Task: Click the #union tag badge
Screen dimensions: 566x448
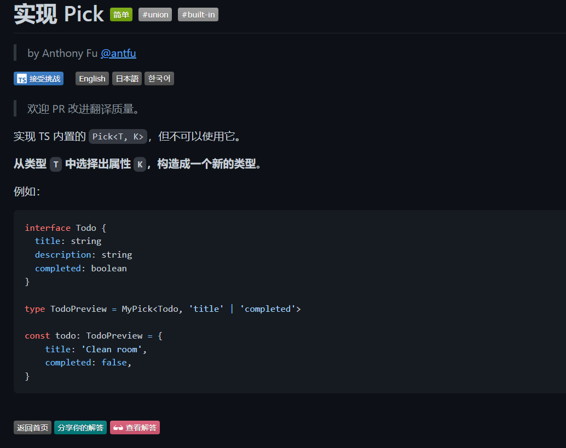Action: 155,15
